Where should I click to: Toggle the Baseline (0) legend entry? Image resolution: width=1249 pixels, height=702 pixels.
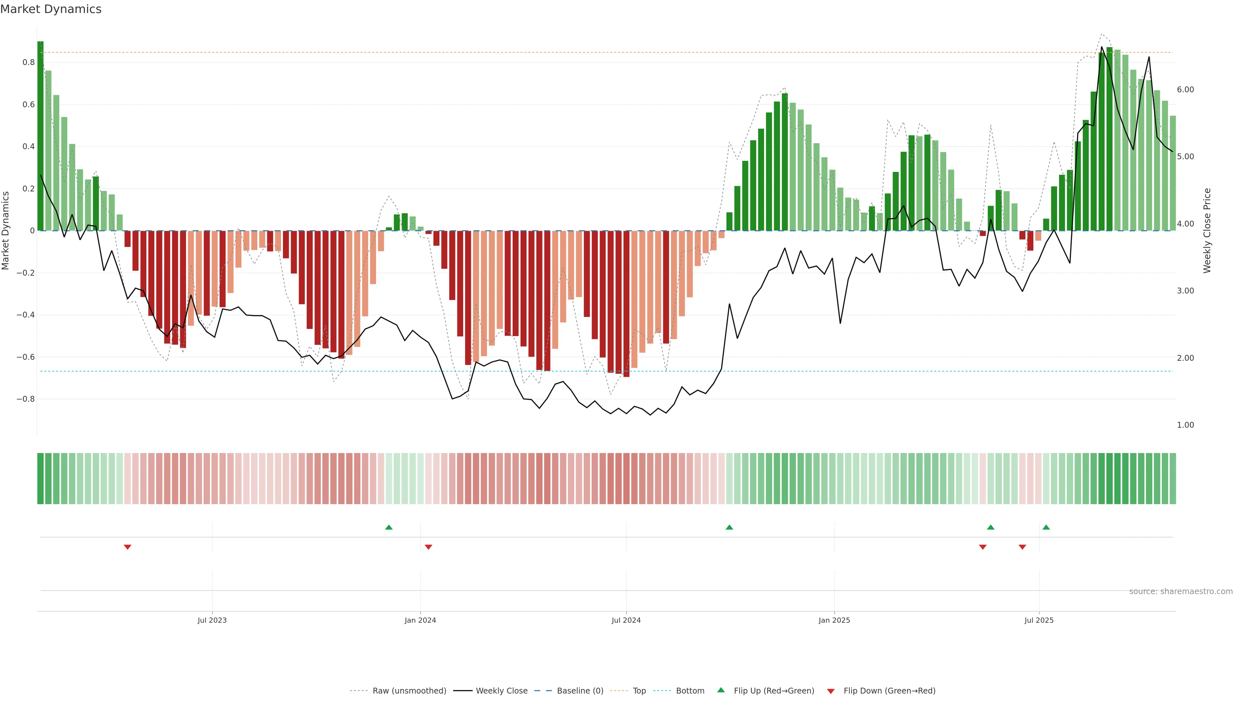580,691
